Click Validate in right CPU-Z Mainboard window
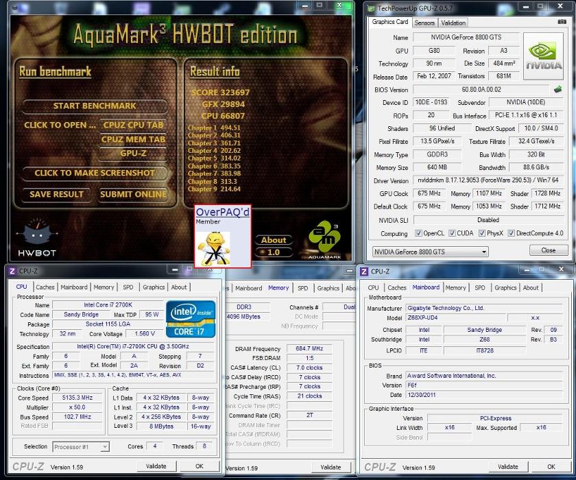The width and height of the screenshot is (576, 480). pos(507,467)
